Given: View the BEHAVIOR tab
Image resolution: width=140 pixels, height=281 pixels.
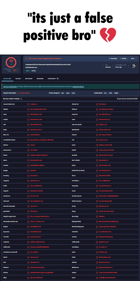Looking at the screenshot, I should click(40, 78).
